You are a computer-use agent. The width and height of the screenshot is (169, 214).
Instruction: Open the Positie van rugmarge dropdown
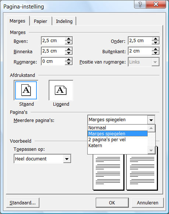pos(155,62)
